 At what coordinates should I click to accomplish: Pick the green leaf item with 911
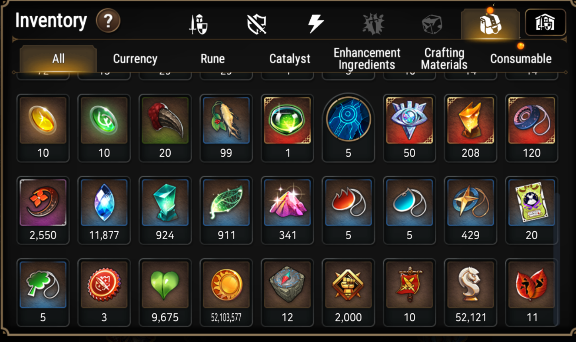pos(226,210)
